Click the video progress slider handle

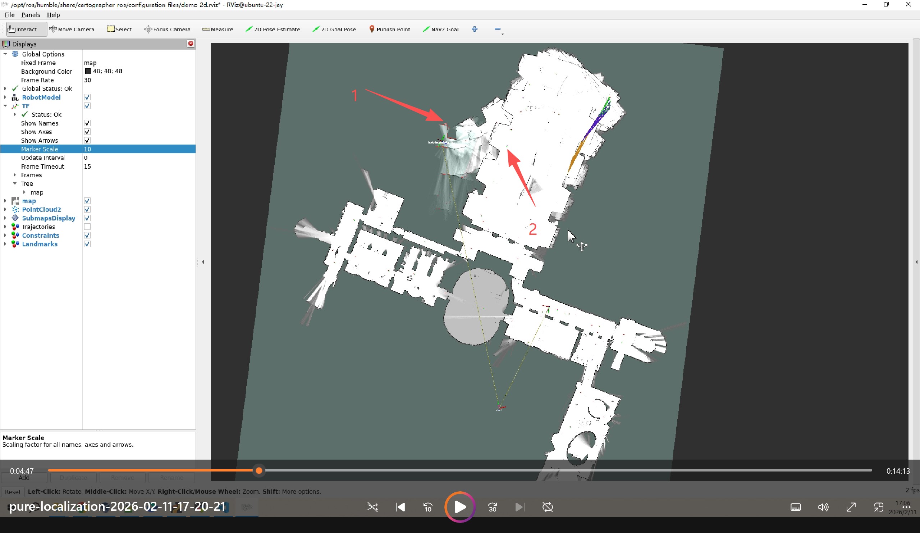coord(259,470)
